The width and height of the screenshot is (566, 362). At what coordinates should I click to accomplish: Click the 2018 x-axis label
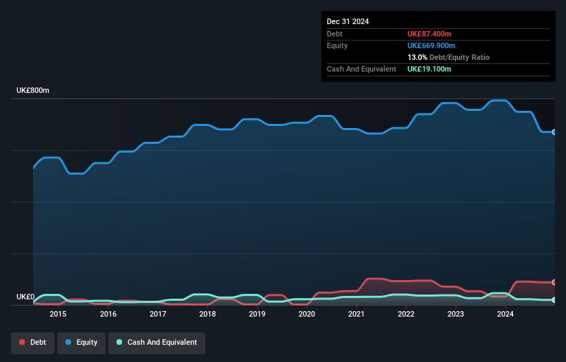tap(208, 314)
